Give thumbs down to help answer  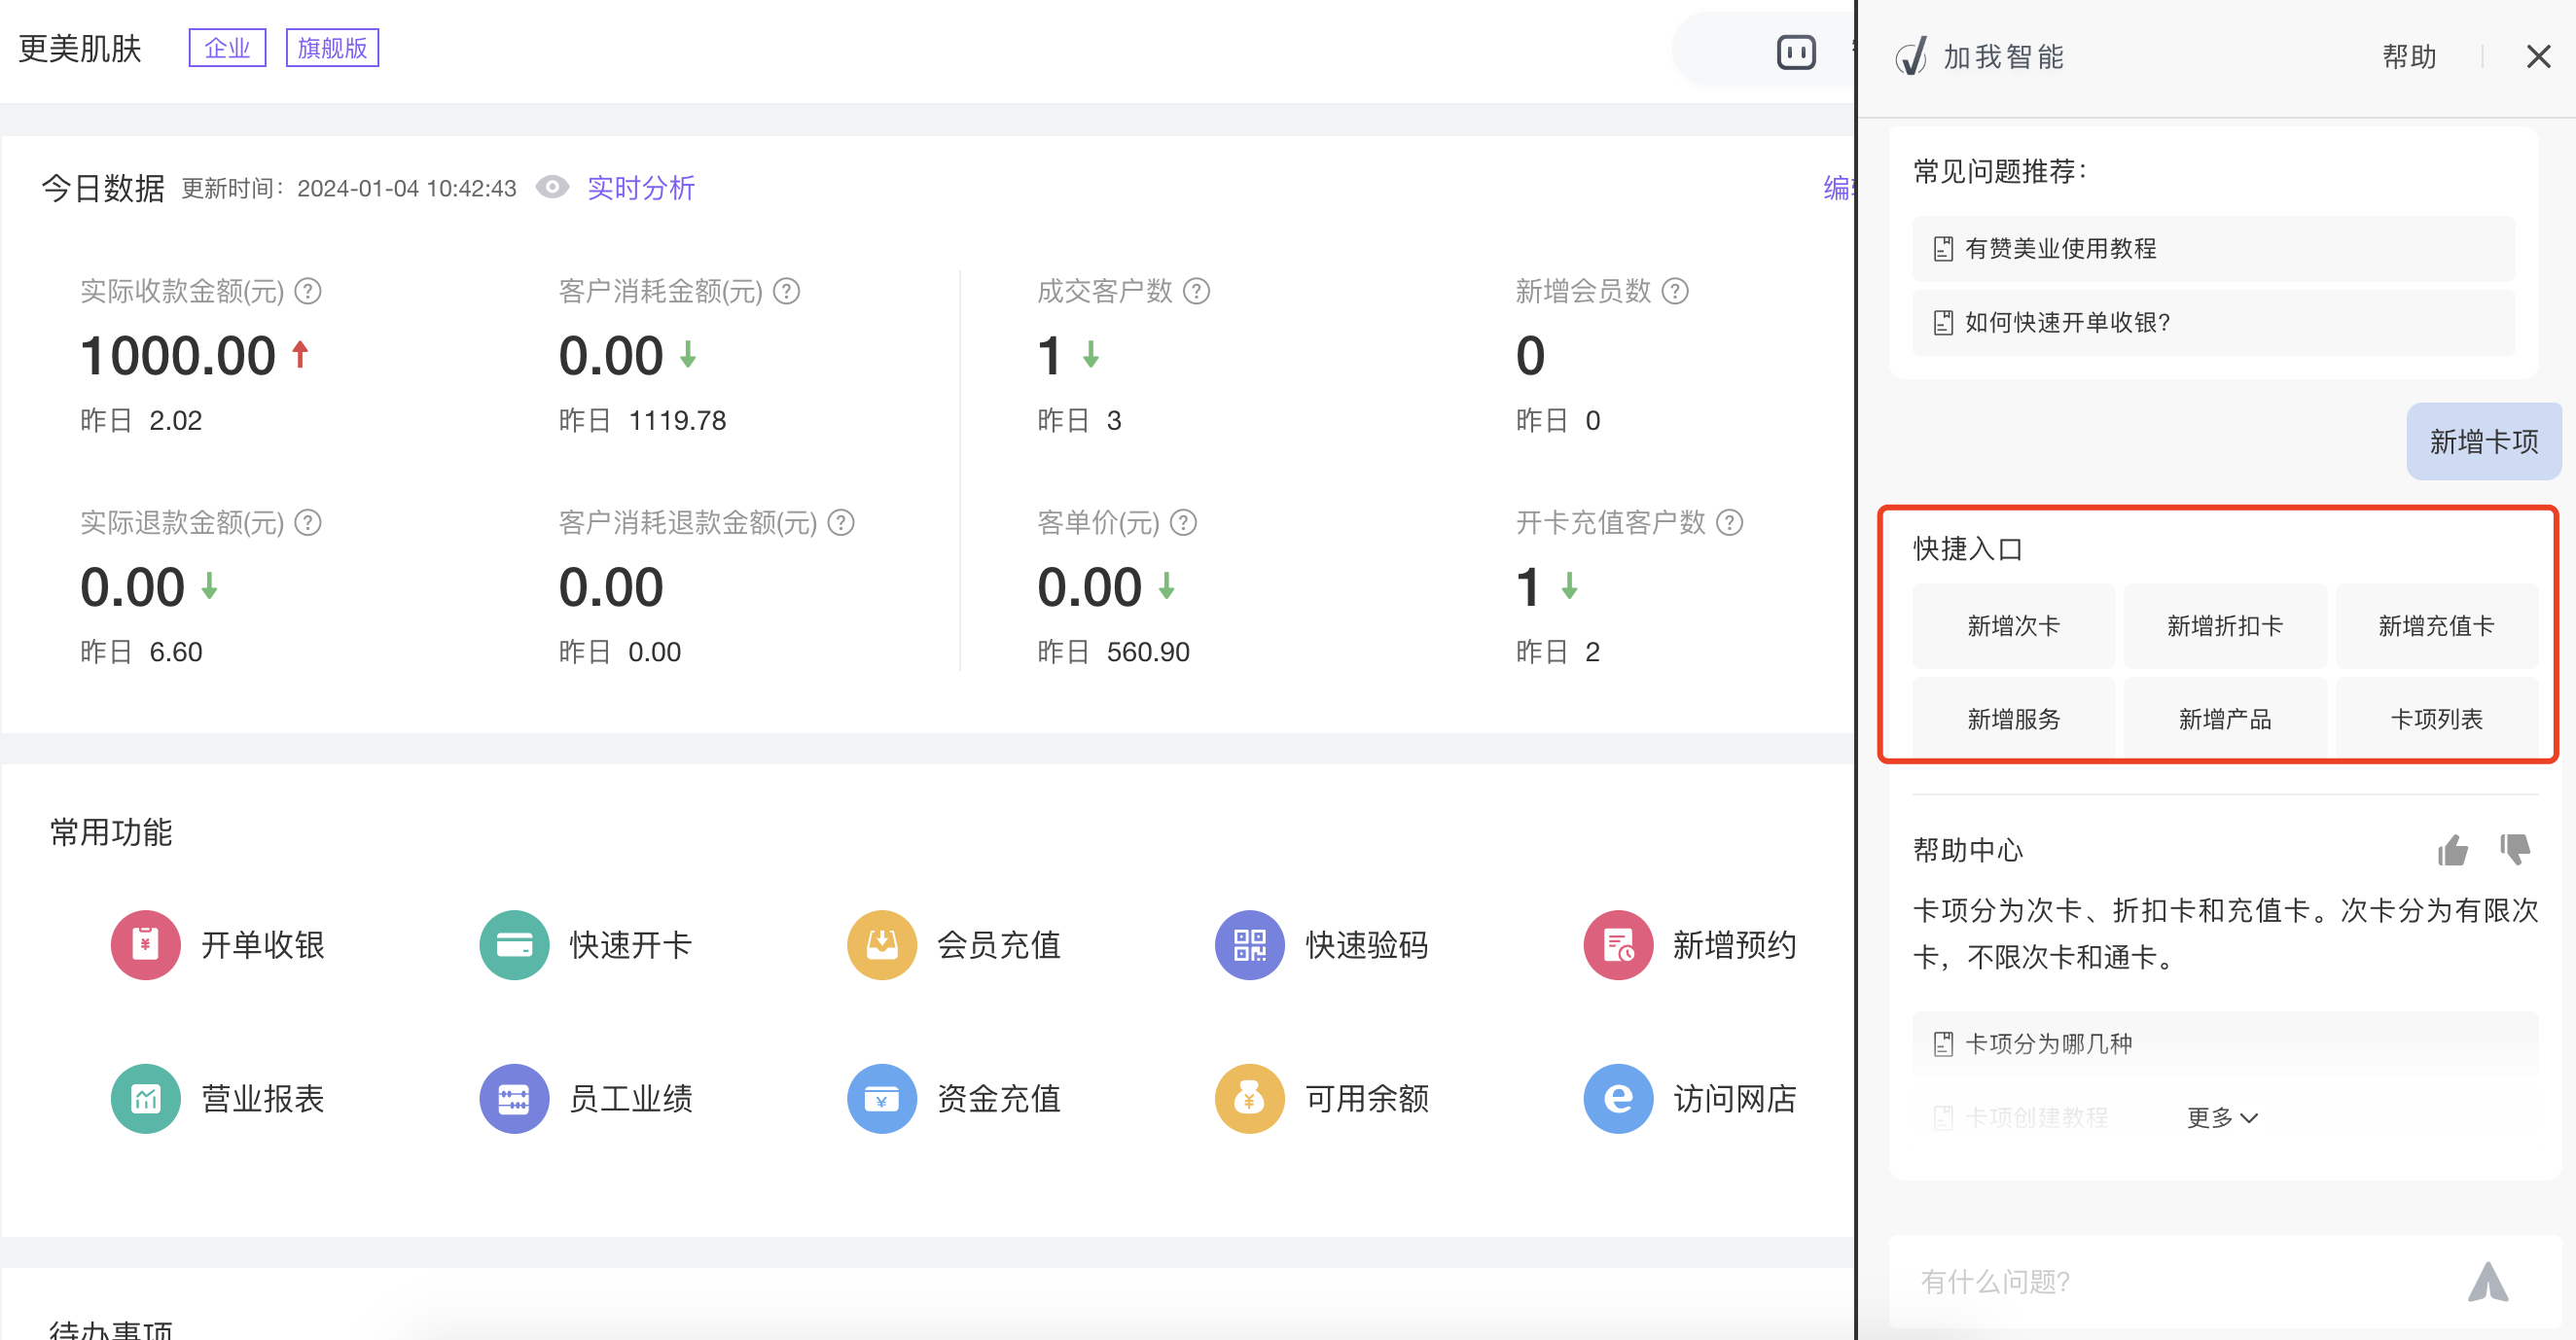(2514, 849)
